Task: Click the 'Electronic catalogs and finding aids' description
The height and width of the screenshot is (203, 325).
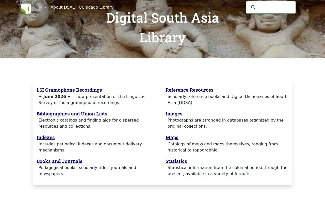Action: click(89, 123)
